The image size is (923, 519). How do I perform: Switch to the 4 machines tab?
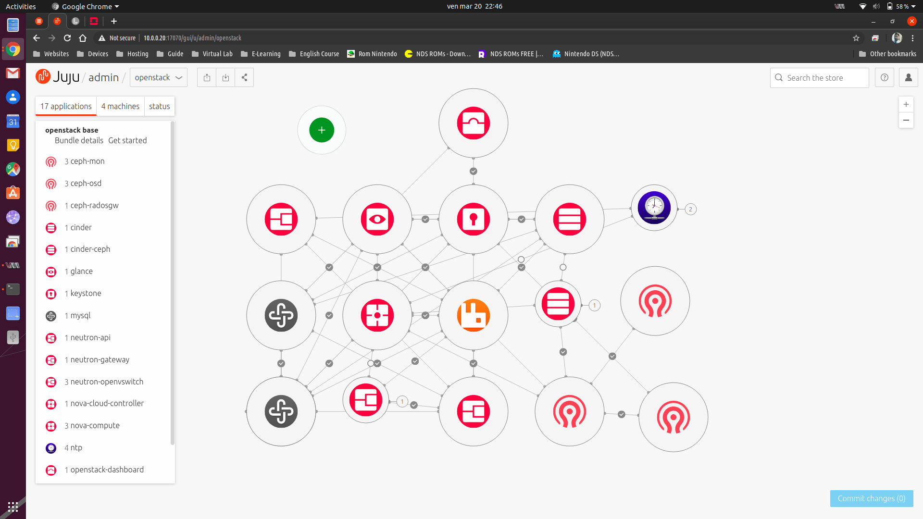(120, 106)
